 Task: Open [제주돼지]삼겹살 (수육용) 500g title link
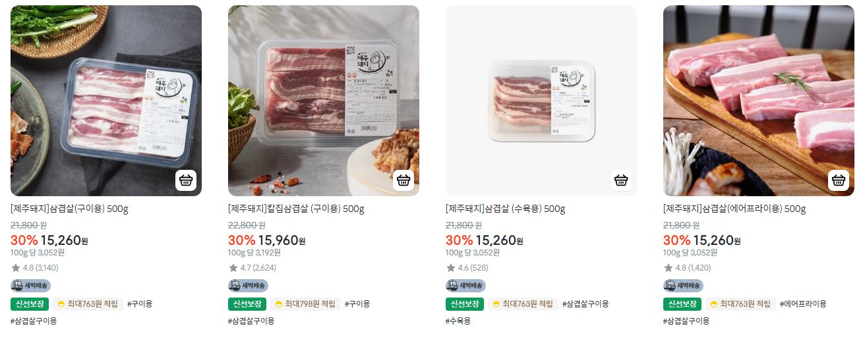pyautogui.click(x=506, y=209)
